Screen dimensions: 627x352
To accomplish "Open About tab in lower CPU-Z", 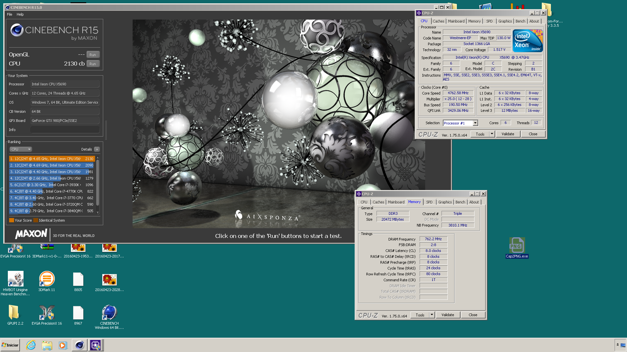I will pos(474,202).
